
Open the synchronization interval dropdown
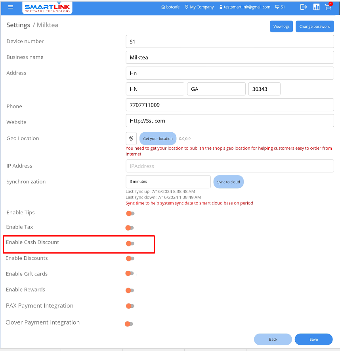click(168, 181)
